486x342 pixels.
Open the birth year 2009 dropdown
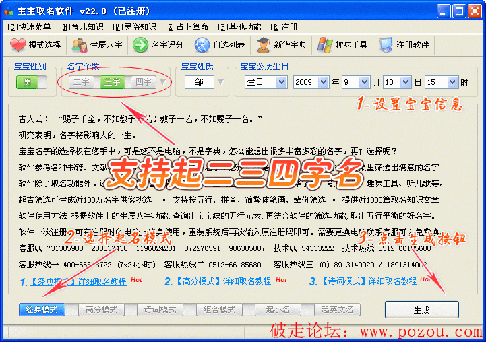323,82
